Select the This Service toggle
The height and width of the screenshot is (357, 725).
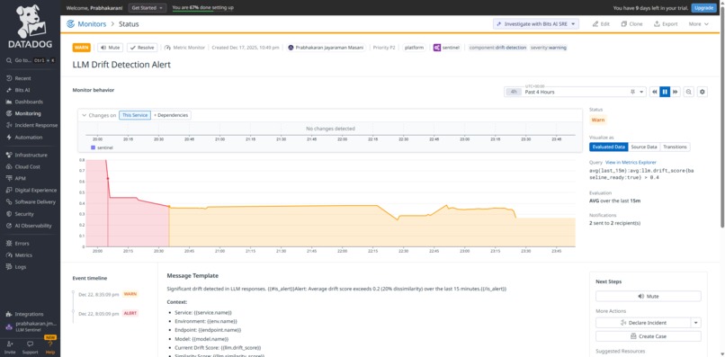click(x=135, y=115)
